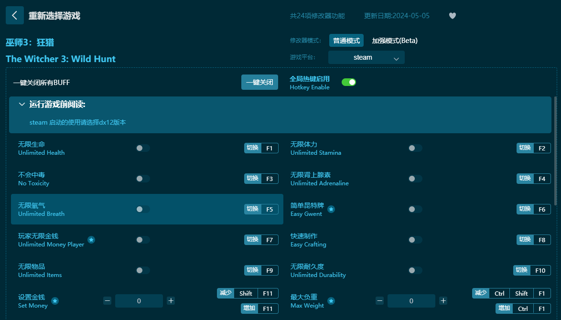Click the vertical scrollbar thumb
The image size is (561, 320).
tap(555, 150)
